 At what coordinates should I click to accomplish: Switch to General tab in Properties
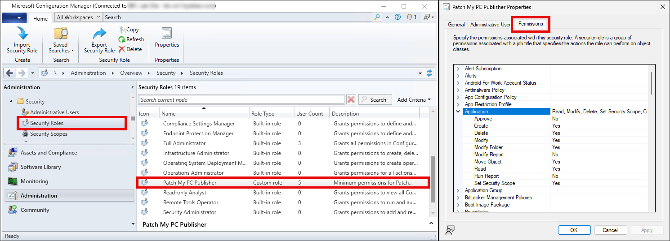pos(456,25)
